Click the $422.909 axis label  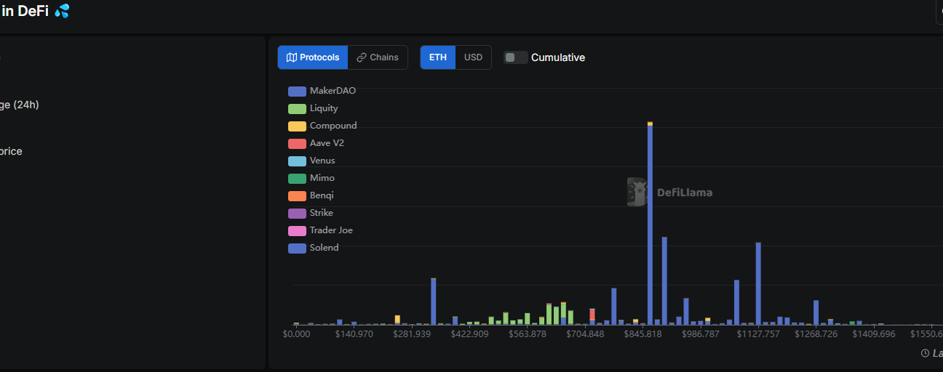pyautogui.click(x=470, y=334)
